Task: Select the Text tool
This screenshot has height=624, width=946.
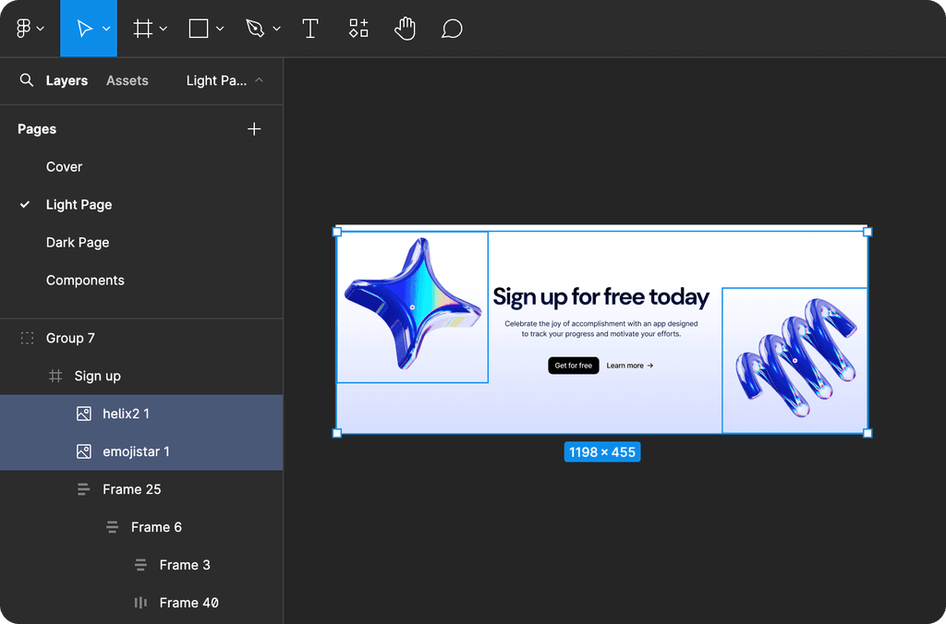Action: (x=310, y=28)
